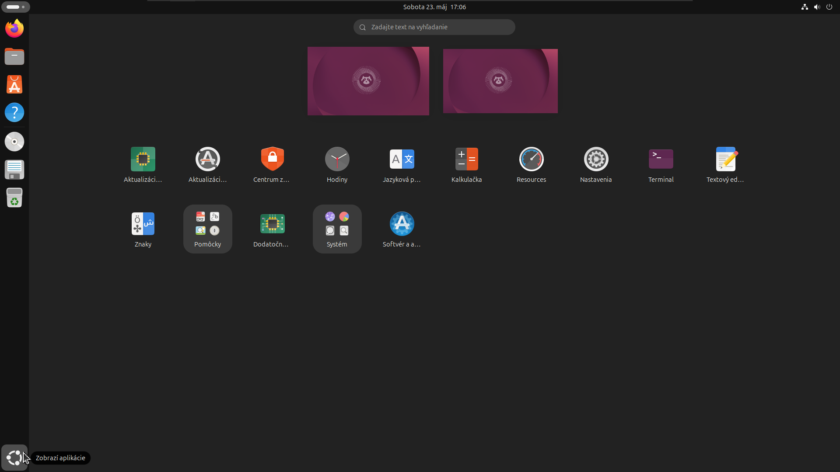Viewport: 840px width, 472px height.
Task: Open Jazyková p… language support
Action: point(402,164)
